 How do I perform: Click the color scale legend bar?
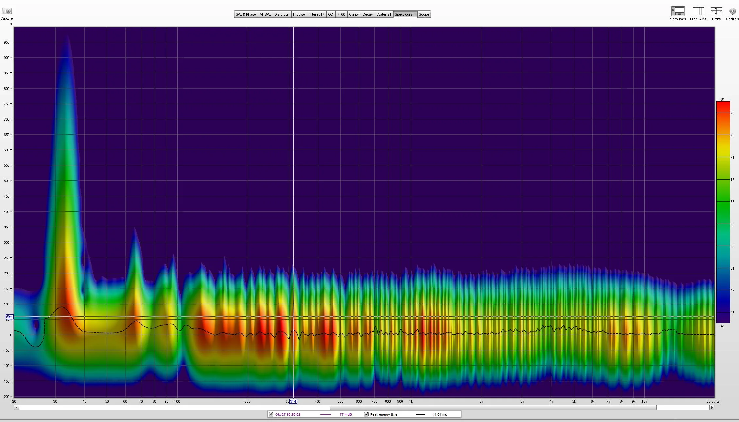723,212
